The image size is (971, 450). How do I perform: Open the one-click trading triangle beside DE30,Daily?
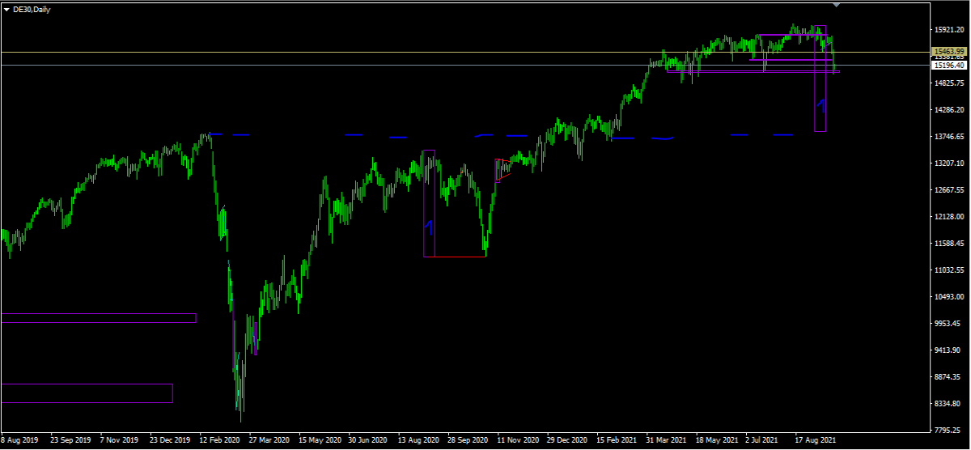click(x=6, y=9)
